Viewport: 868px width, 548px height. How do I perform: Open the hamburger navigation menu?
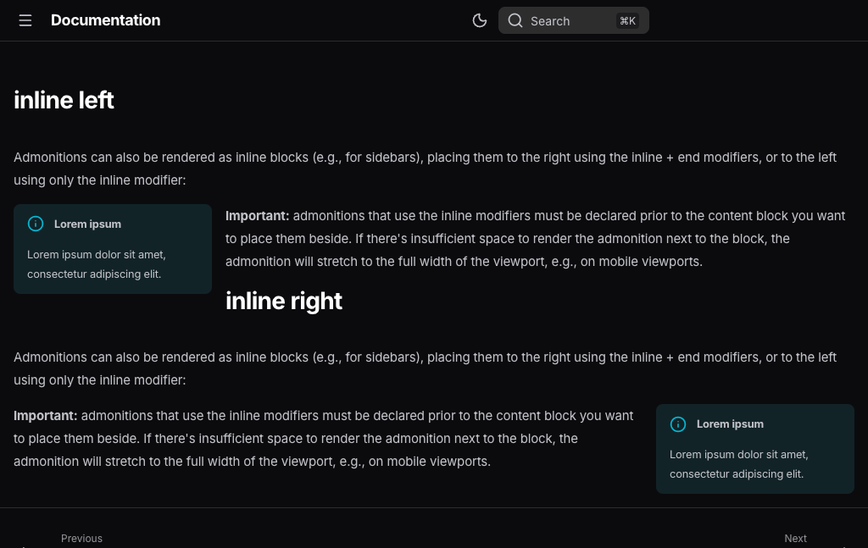25,20
